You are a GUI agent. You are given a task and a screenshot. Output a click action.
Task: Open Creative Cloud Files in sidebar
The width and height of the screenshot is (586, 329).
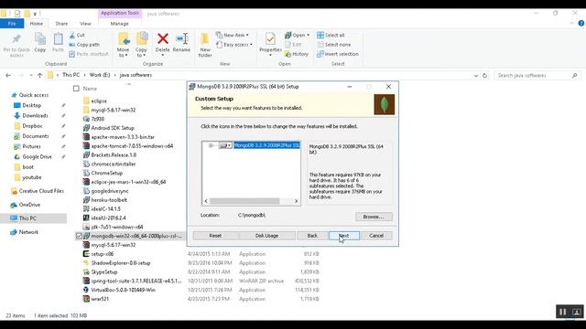(38, 191)
